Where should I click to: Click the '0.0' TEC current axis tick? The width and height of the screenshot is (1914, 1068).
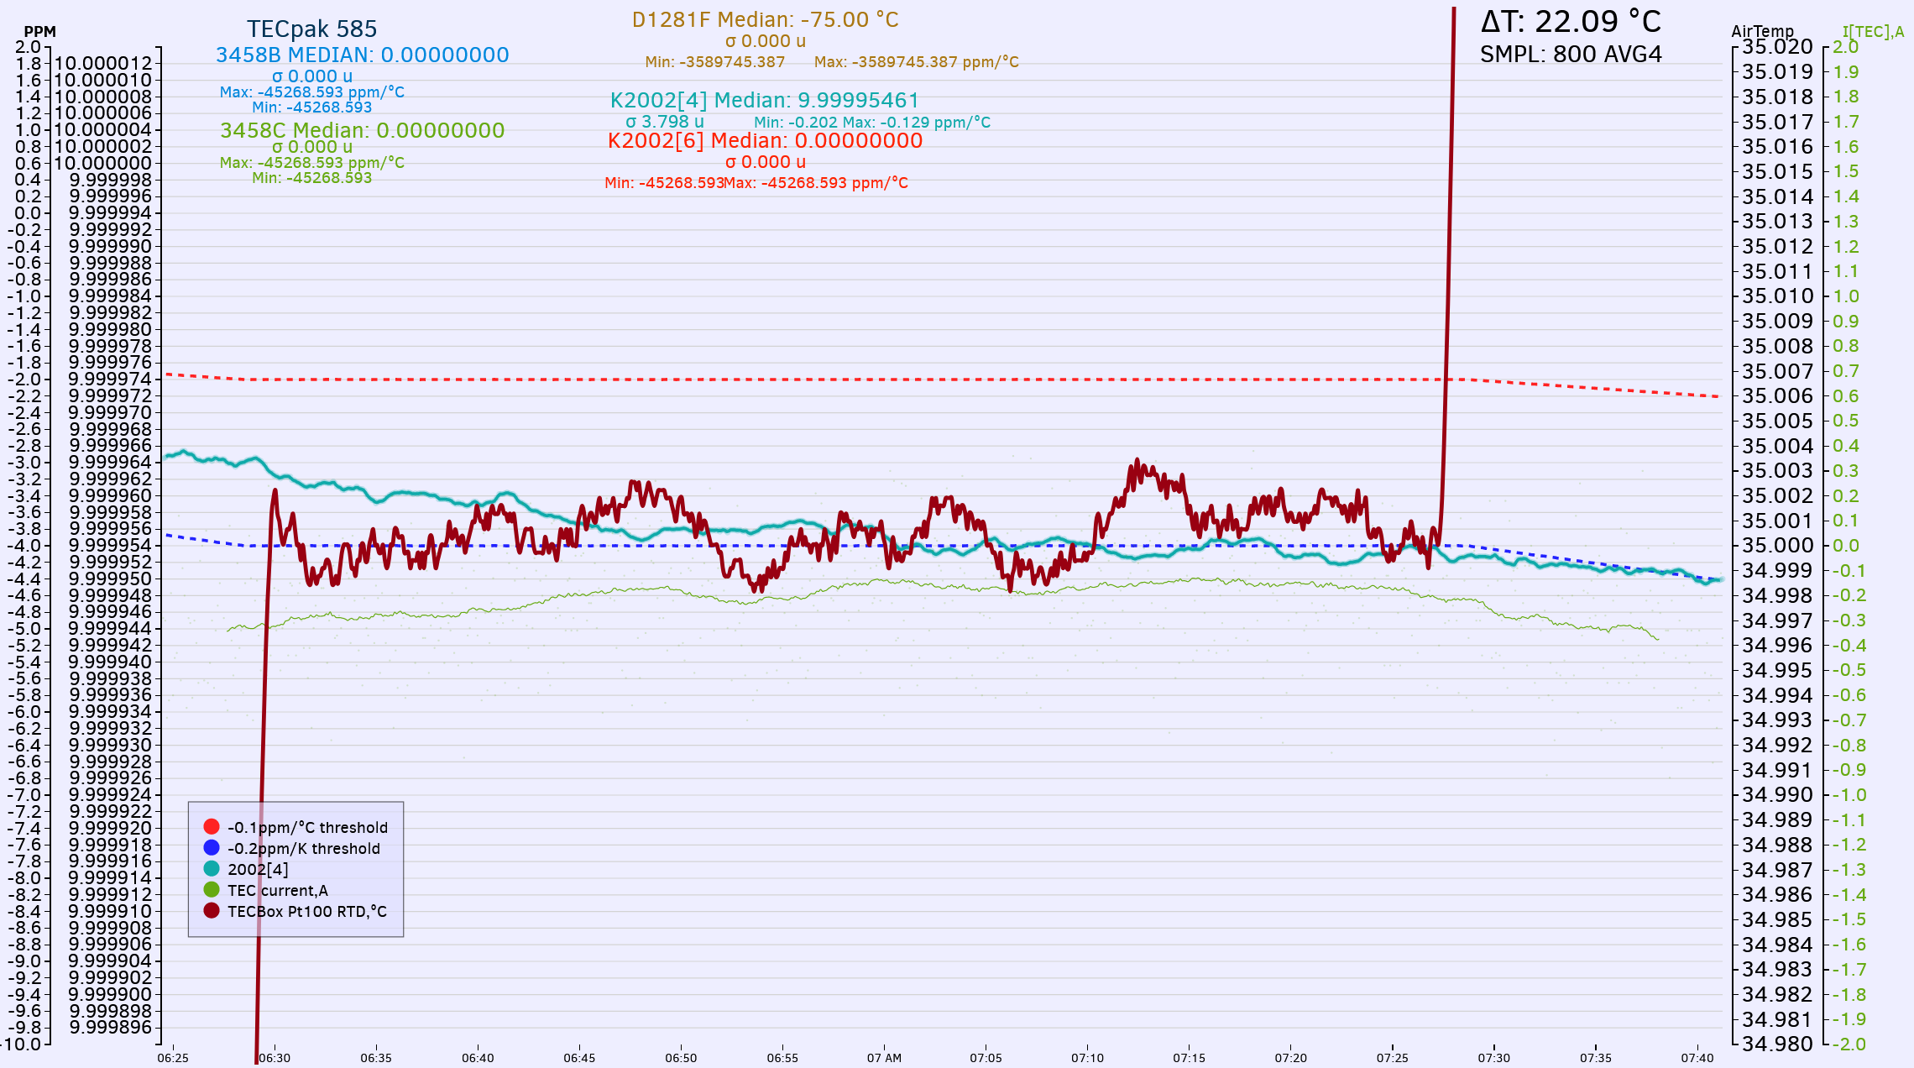pos(1846,546)
